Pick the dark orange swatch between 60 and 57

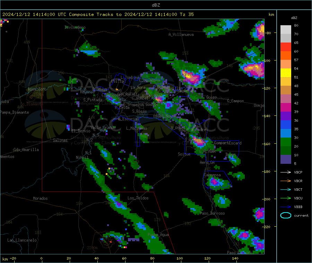286,56
